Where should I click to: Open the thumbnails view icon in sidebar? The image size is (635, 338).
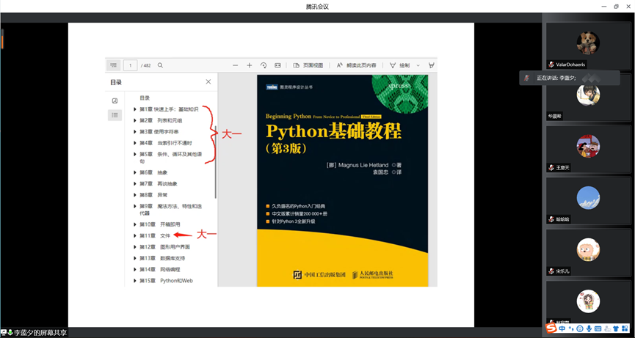pos(115,100)
